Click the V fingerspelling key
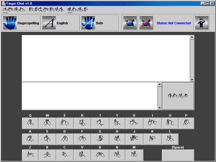The width and height of the screenshot is (216, 162). coord(82,155)
